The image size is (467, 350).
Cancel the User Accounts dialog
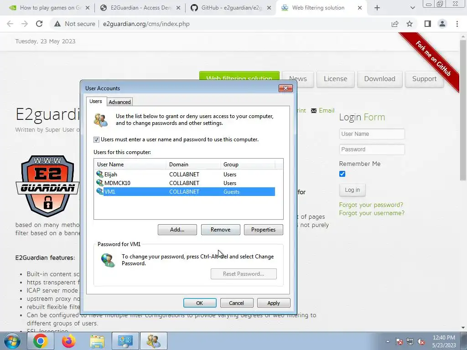click(x=237, y=303)
